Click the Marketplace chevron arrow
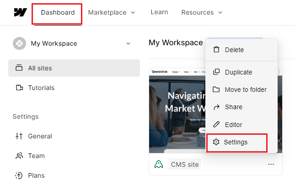 coord(133,13)
